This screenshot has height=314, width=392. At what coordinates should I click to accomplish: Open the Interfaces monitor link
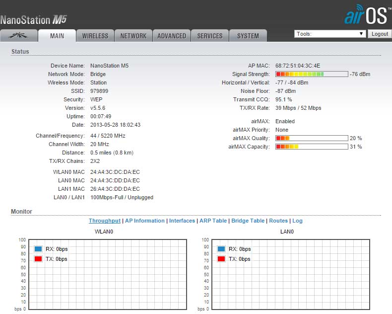[182, 221]
